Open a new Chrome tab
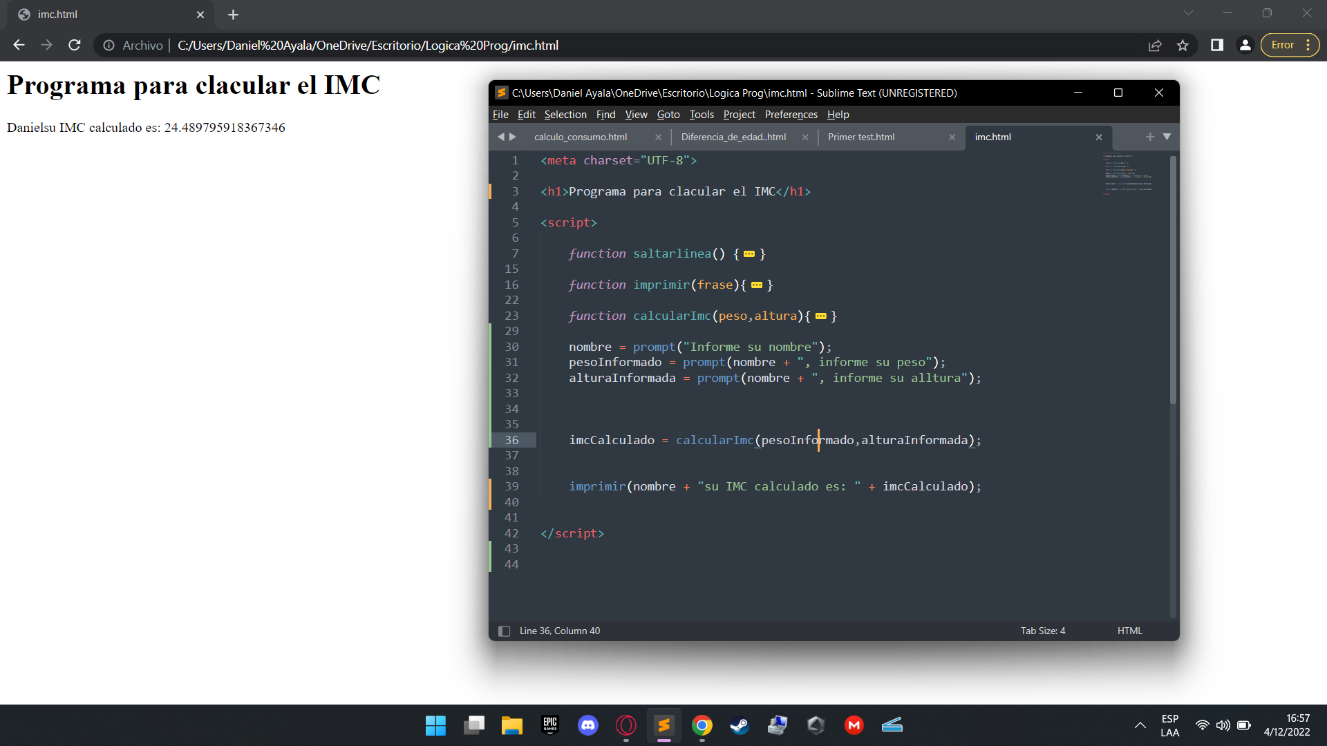Image resolution: width=1327 pixels, height=746 pixels. 233,15
